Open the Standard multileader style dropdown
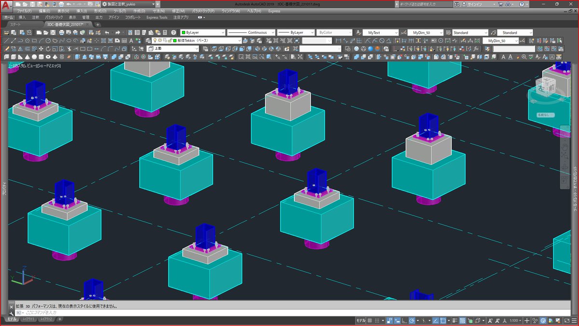The width and height of the screenshot is (579, 326). [515, 32]
